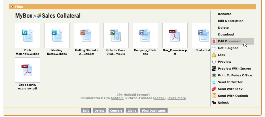Click Print To Fedex Office option

(235, 75)
